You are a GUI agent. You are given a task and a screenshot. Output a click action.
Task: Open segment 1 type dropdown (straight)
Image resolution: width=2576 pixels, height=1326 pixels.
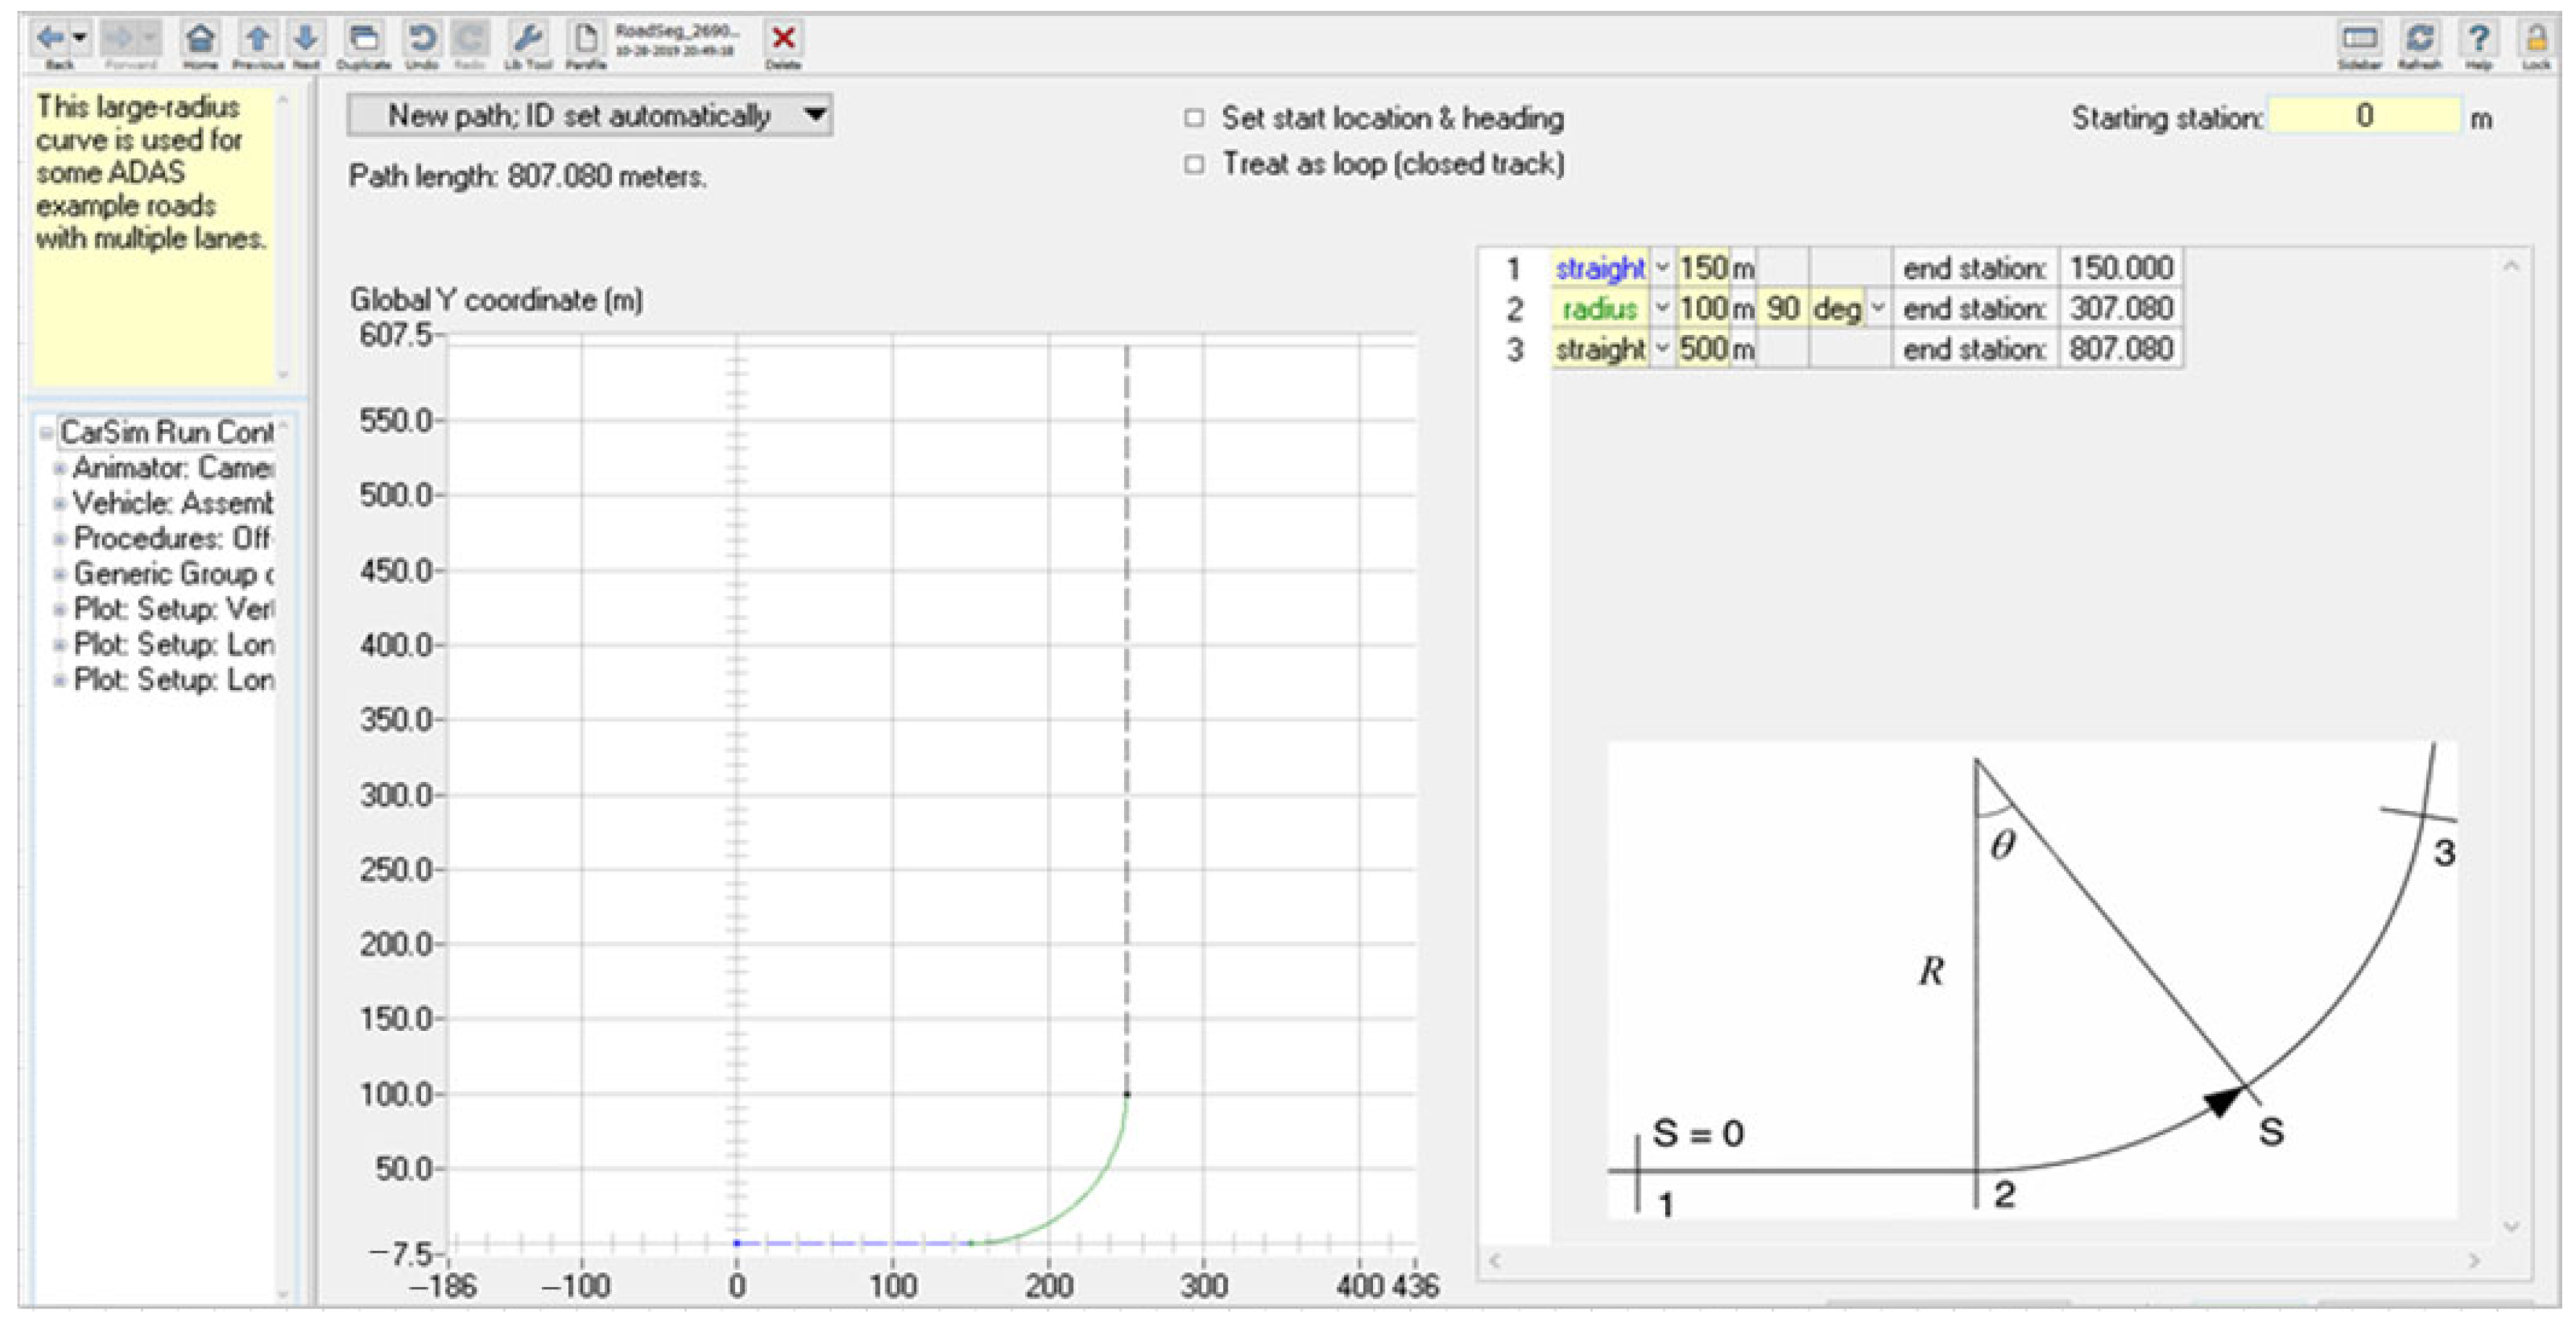(1662, 268)
